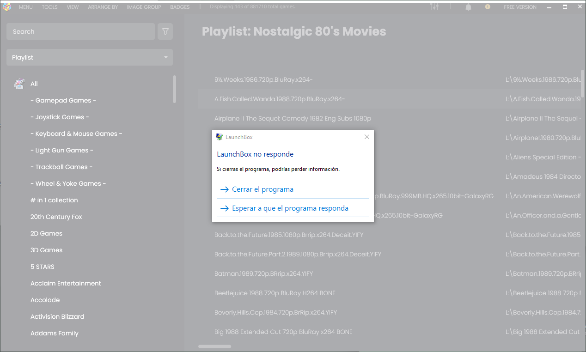
Task: Select A.Fish.Called.Wanda.1988.720p.BluRay.x264- title
Action: coord(280,99)
